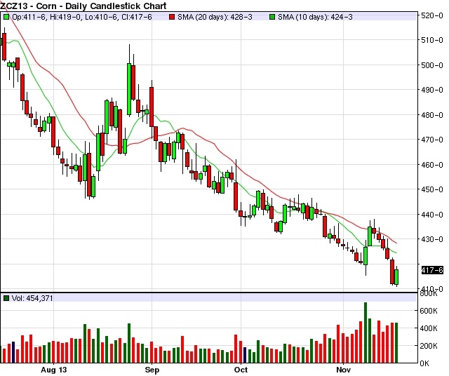Screen dimensions: 449x376
Task: Click the dark green Vol legend swatch
Action: coord(6,298)
